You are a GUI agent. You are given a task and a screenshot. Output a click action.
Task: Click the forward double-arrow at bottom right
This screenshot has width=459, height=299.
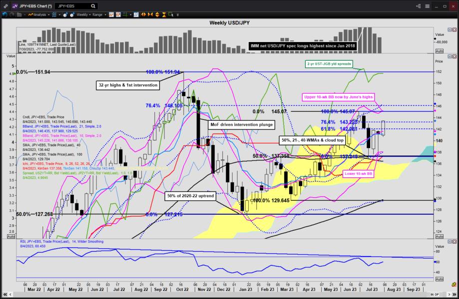pos(454,295)
